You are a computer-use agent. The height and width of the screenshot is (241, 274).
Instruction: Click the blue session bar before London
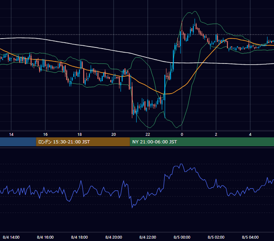pos(18,142)
